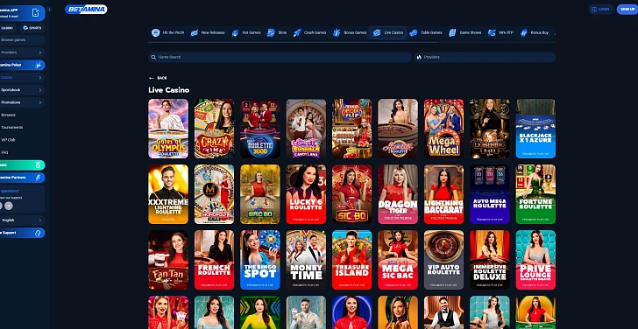638x329 pixels.
Task: Click the Hit the Pitch football icon
Action: click(x=155, y=32)
